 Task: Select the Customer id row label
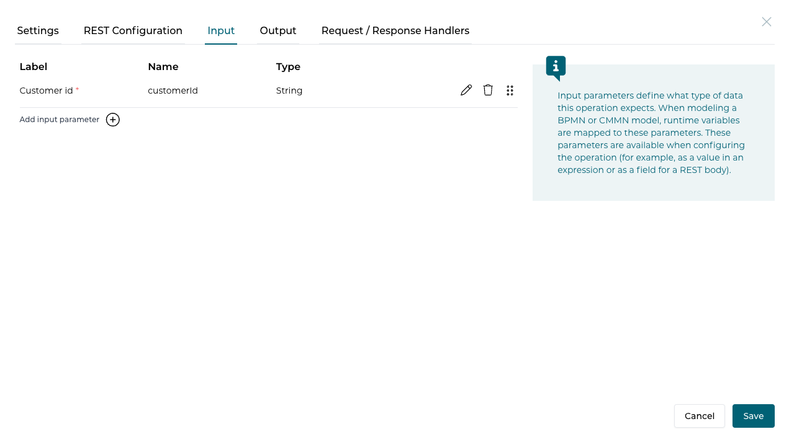(x=45, y=90)
